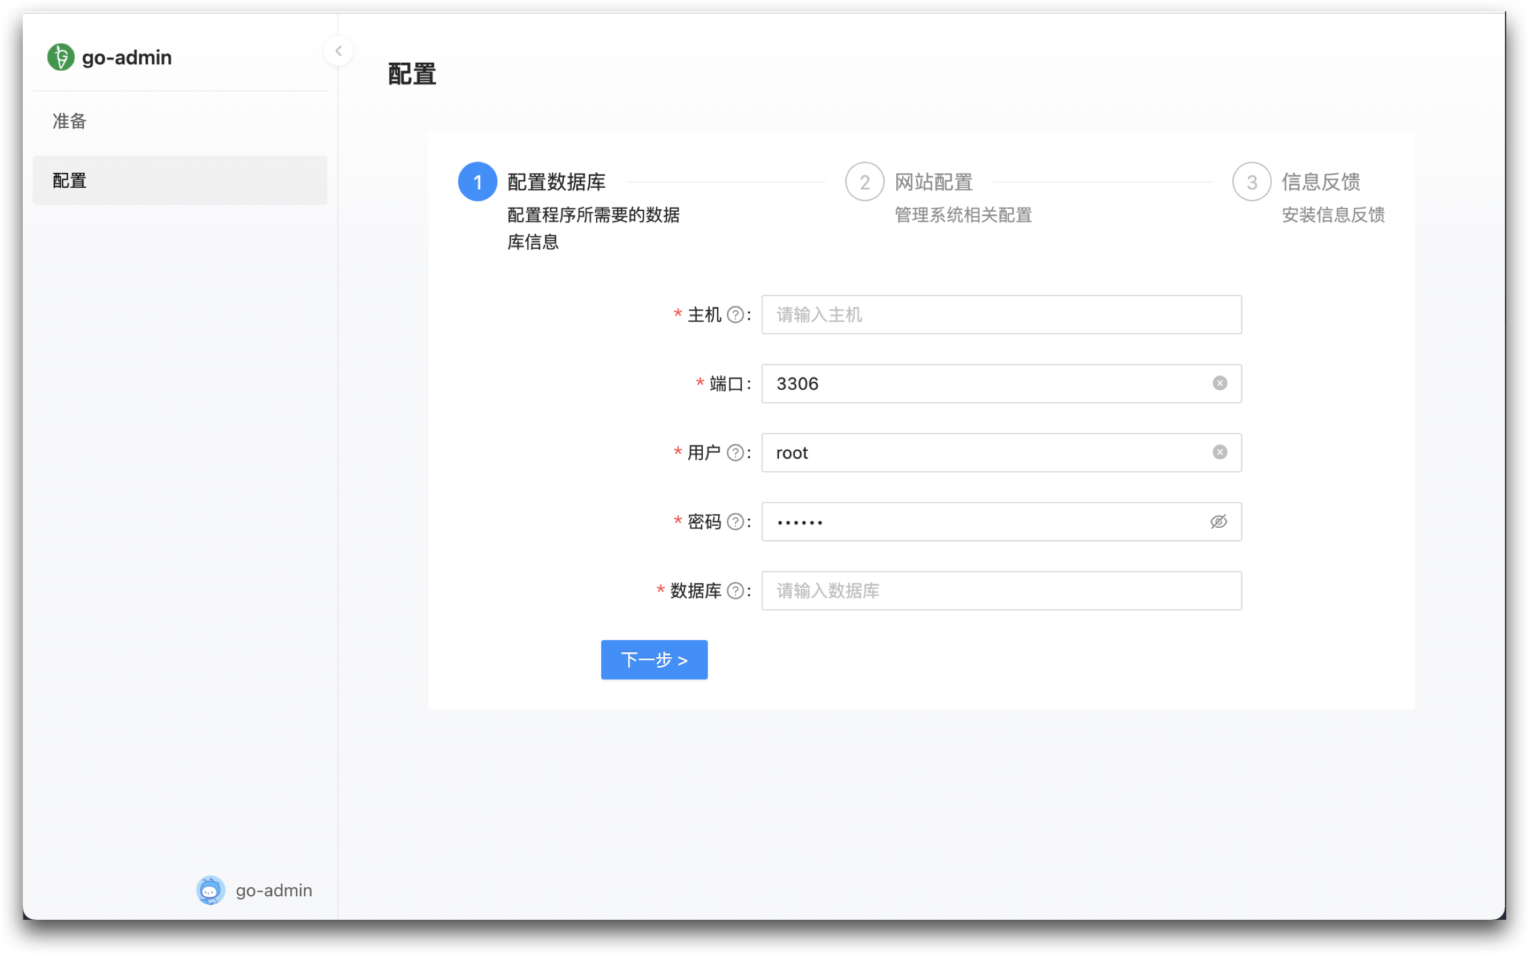Click the go-admin chatbot avatar icon
Viewport: 1529px width, 954px height.
click(x=211, y=890)
